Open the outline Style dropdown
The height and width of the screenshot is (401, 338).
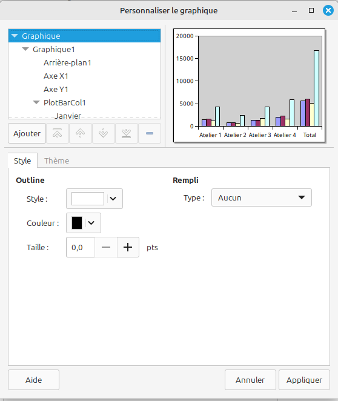(94, 199)
